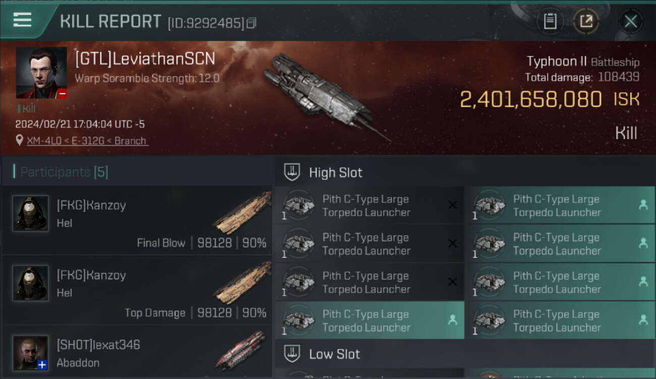Click the first destroyed Torpedo Launcher X mark
This screenshot has height=379, width=656.
tap(453, 205)
